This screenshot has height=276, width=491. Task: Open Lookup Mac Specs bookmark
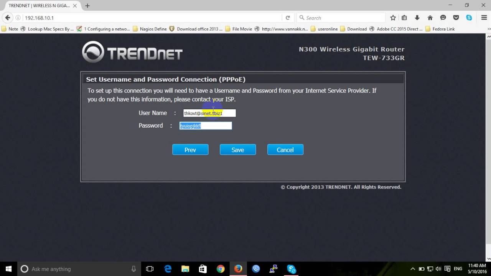[47, 29]
